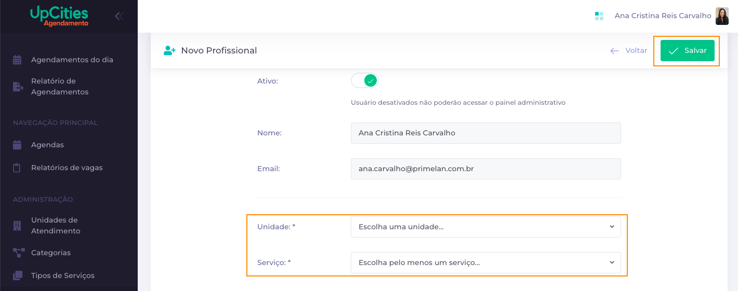
Task: Open Tipos de Serviços page
Action: (63, 275)
